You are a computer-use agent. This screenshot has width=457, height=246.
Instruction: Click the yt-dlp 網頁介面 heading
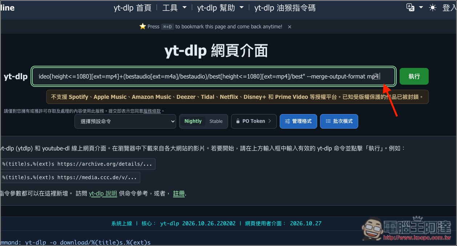[x=216, y=51]
